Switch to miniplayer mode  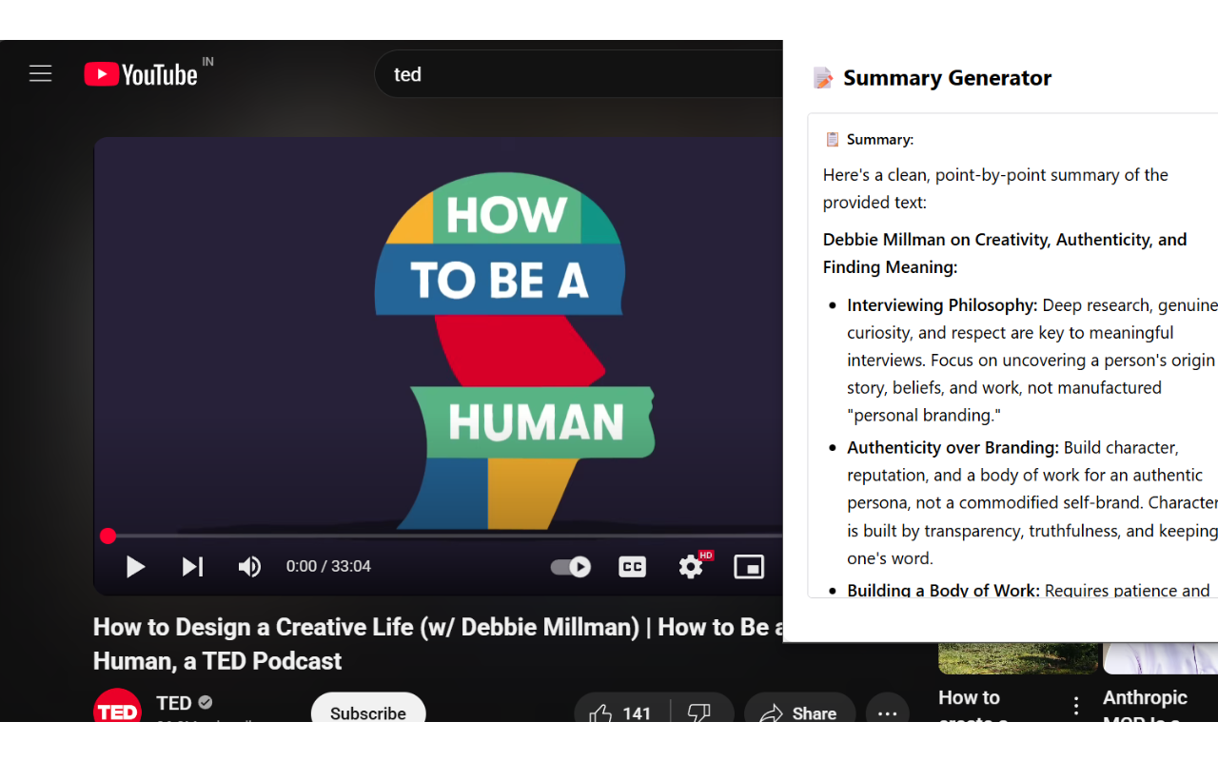[749, 567]
